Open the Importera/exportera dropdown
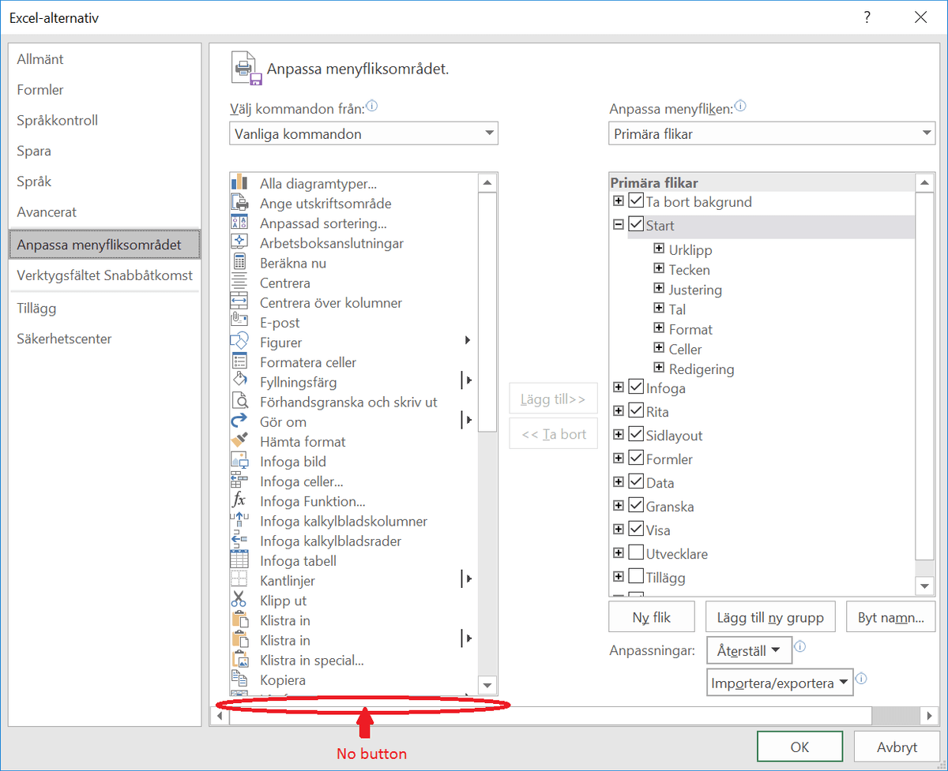Image resolution: width=948 pixels, height=771 pixels. pos(781,683)
